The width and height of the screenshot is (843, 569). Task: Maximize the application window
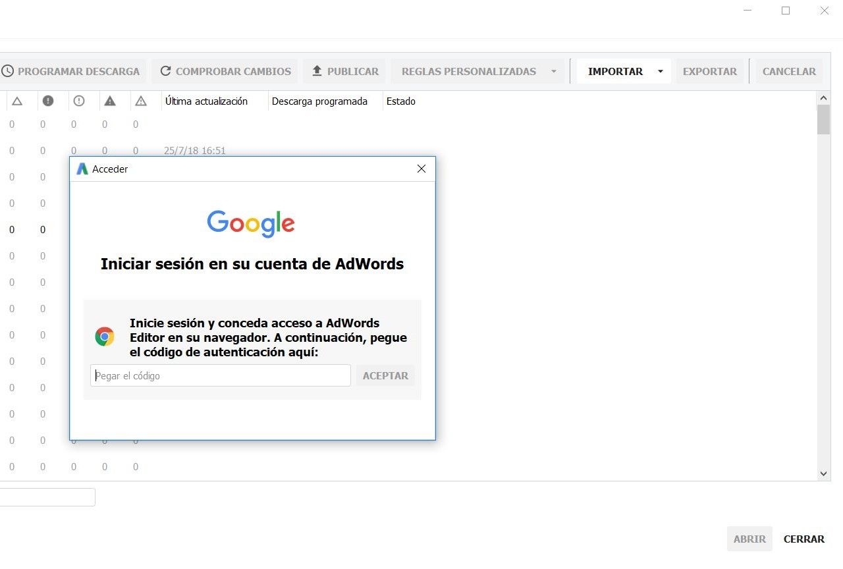[786, 11]
